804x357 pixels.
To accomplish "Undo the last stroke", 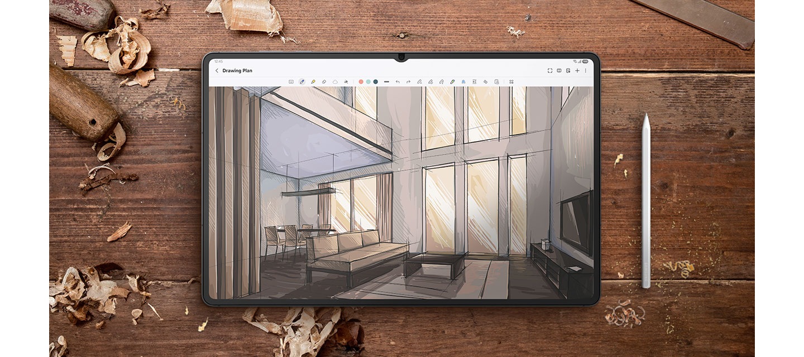I will pos(398,81).
